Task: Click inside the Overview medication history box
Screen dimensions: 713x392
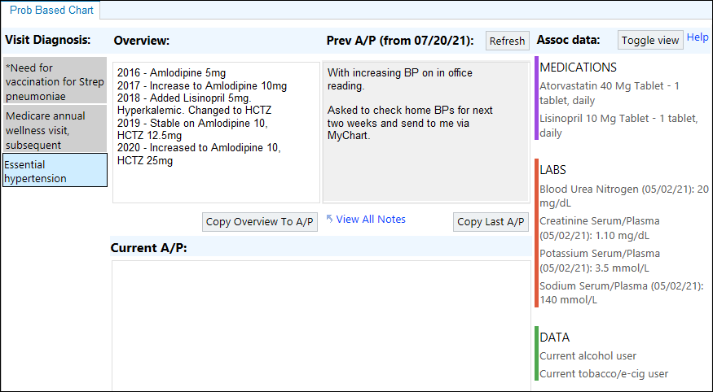Action: point(216,132)
